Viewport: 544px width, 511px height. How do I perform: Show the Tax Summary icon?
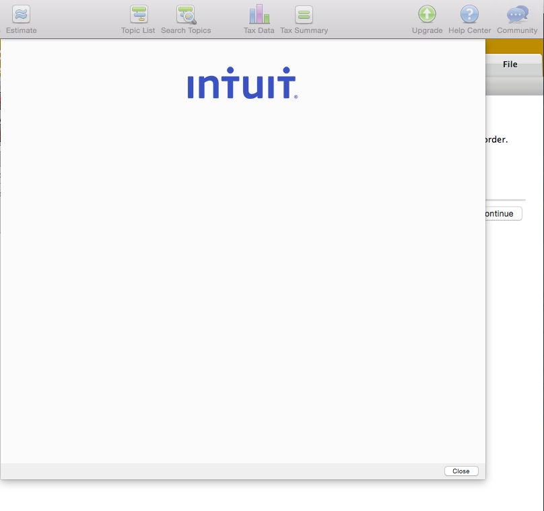pos(304,15)
